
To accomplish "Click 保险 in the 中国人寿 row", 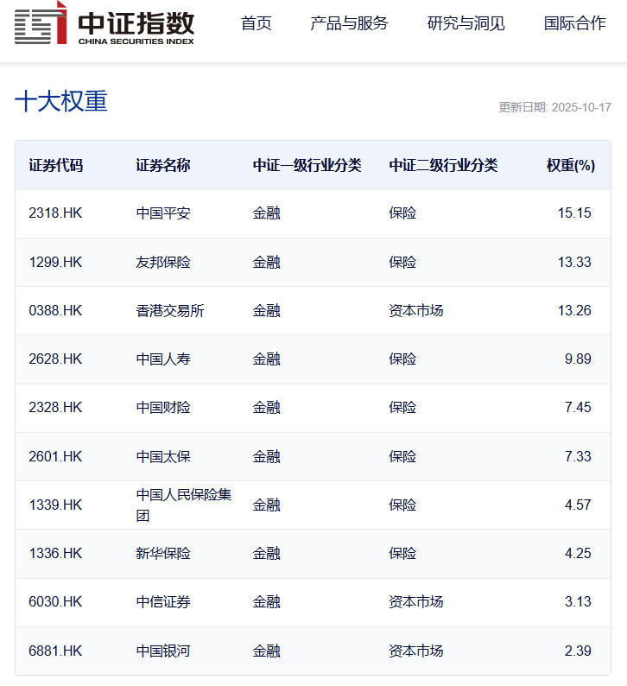I will click(x=402, y=359).
